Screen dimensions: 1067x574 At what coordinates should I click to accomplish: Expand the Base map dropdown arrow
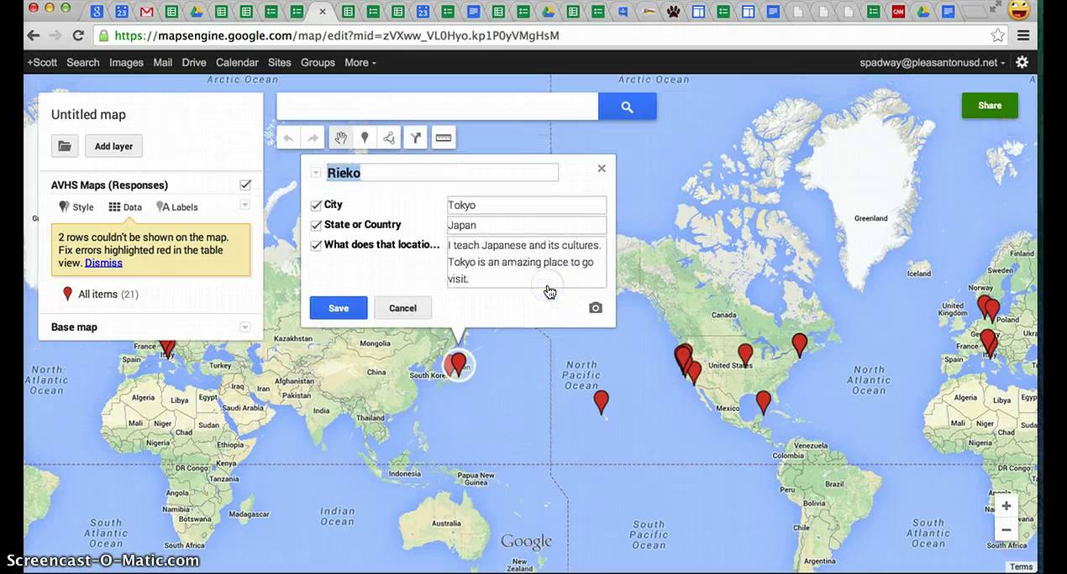(245, 327)
